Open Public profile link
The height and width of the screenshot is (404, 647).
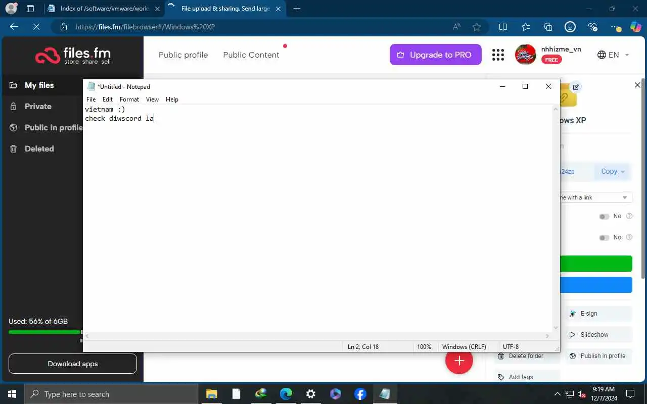(x=183, y=55)
